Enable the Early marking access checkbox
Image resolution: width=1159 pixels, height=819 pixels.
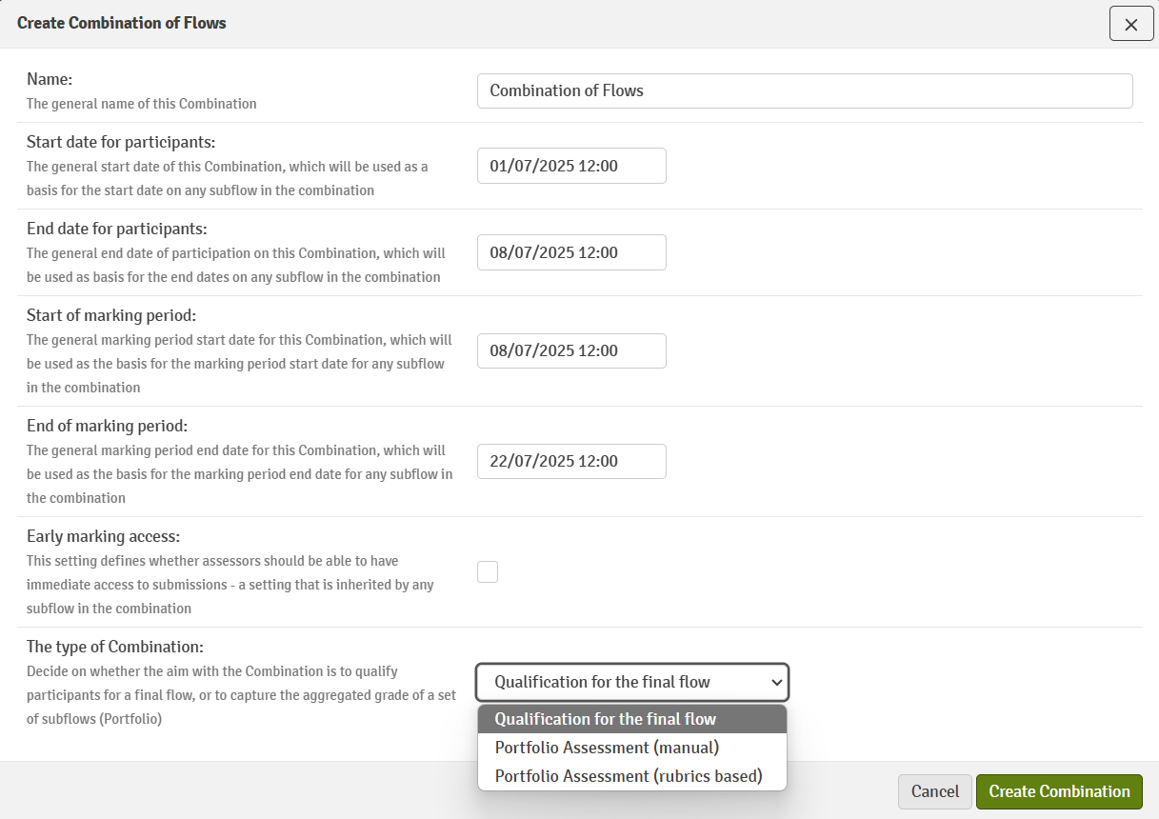(x=488, y=571)
